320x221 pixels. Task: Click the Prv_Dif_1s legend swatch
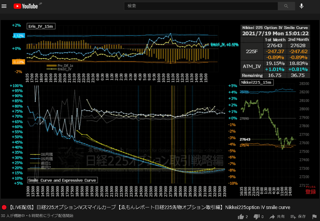51,66
